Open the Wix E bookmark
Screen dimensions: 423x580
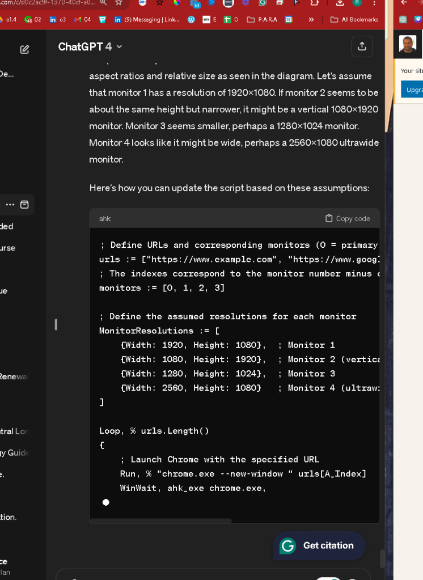point(209,19)
